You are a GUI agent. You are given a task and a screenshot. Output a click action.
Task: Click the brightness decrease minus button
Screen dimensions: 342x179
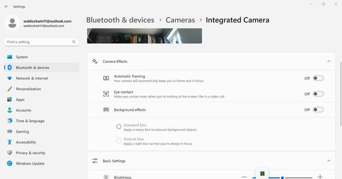pyautogui.click(x=244, y=177)
